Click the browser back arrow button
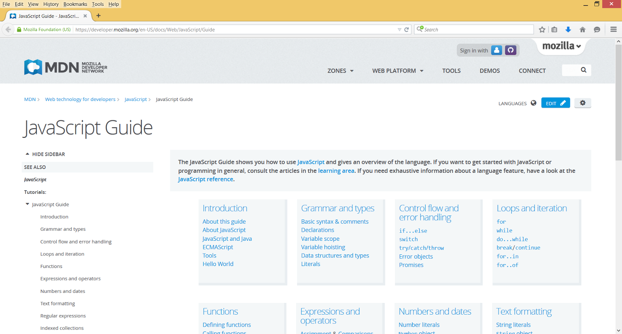Image resolution: width=622 pixels, height=334 pixels. [x=8, y=30]
